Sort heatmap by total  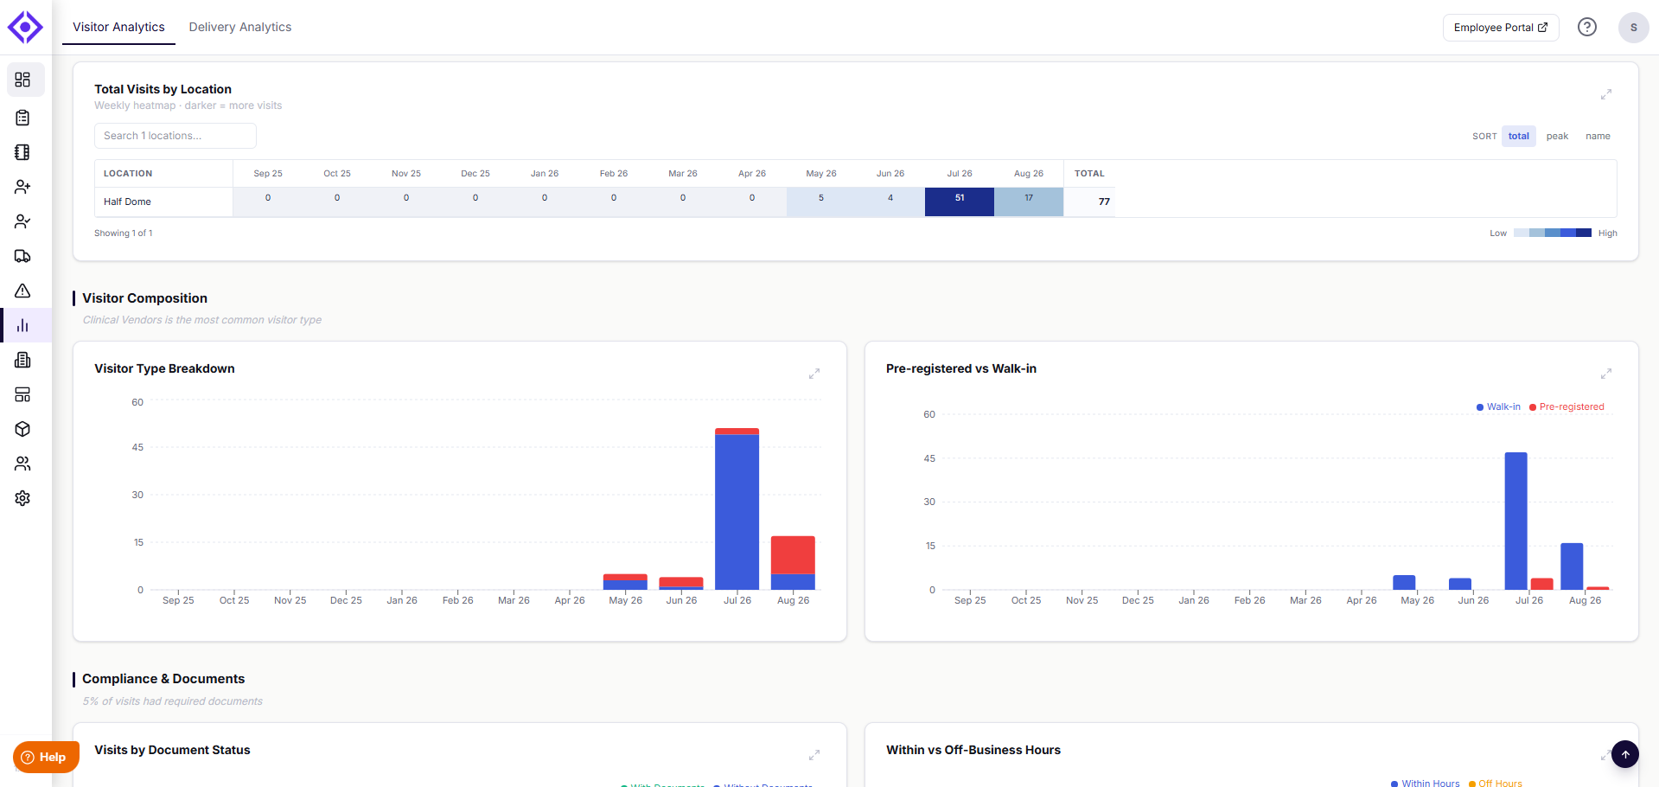coord(1519,136)
